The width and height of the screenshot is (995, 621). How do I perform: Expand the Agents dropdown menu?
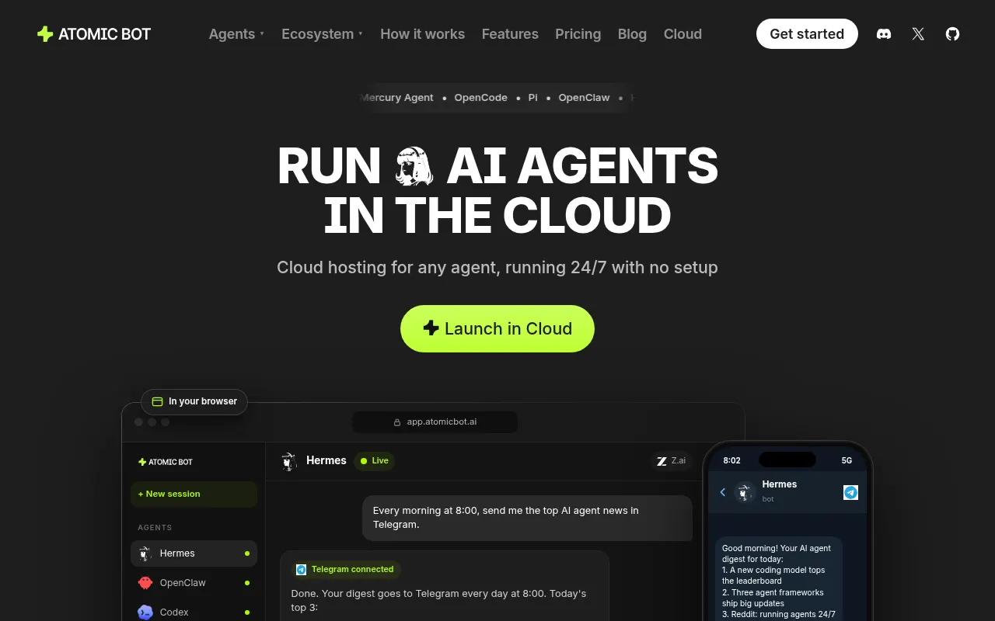pyautogui.click(x=236, y=34)
